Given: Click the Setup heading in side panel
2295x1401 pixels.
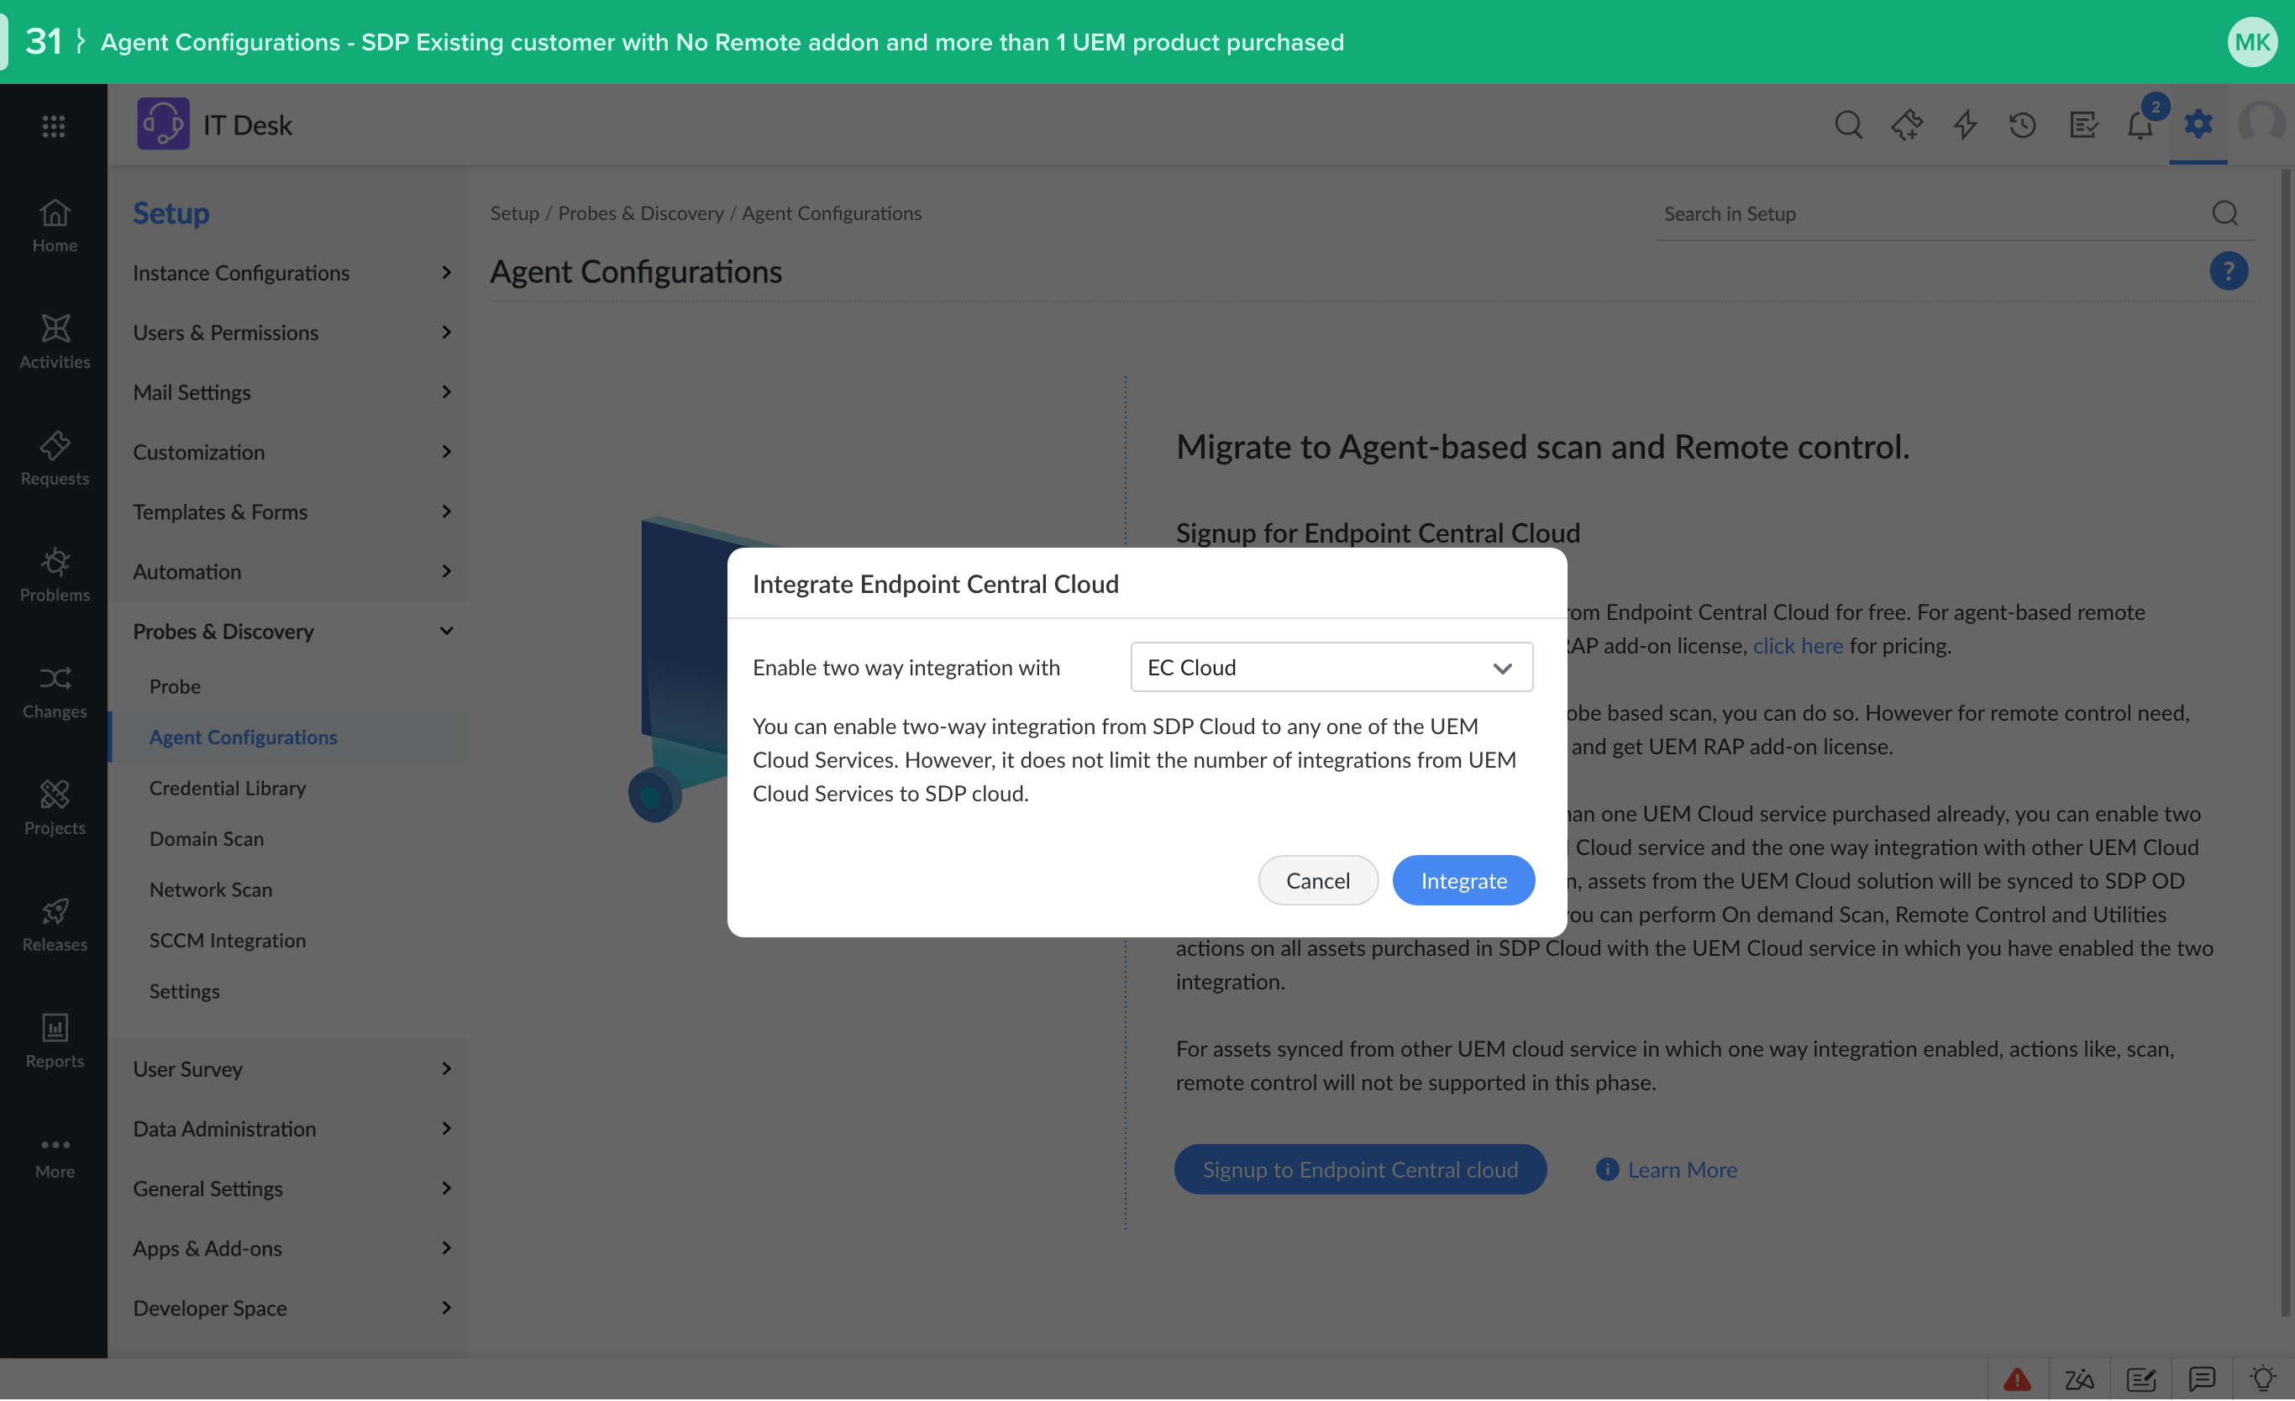Looking at the screenshot, I should pos(171,213).
